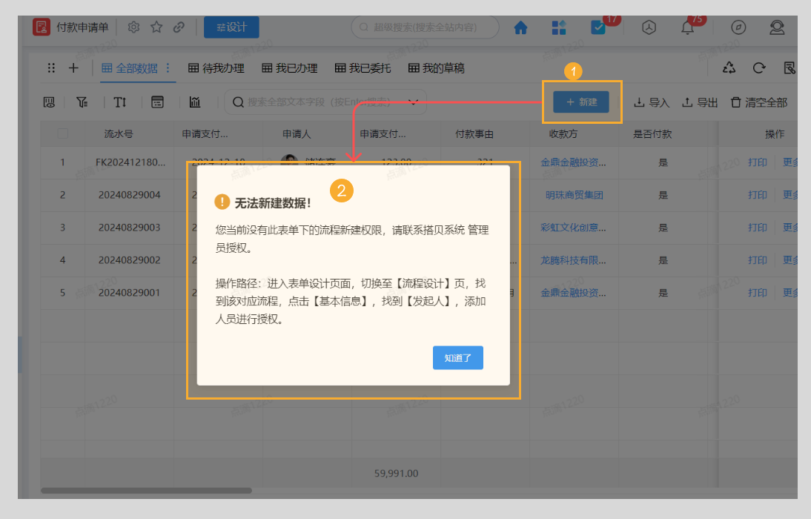Open the recycle bin icon above the table
This screenshot has height=519, width=811.
click(x=729, y=67)
